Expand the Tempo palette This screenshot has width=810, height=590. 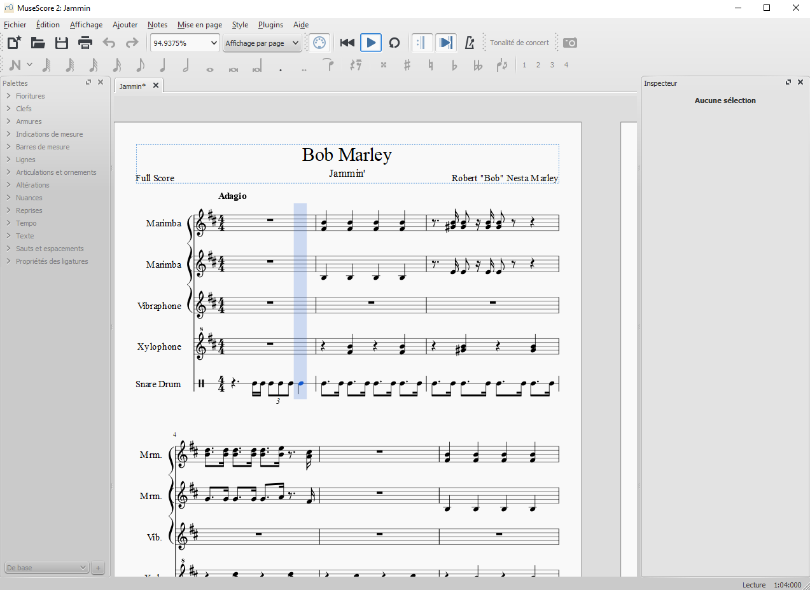tap(26, 223)
